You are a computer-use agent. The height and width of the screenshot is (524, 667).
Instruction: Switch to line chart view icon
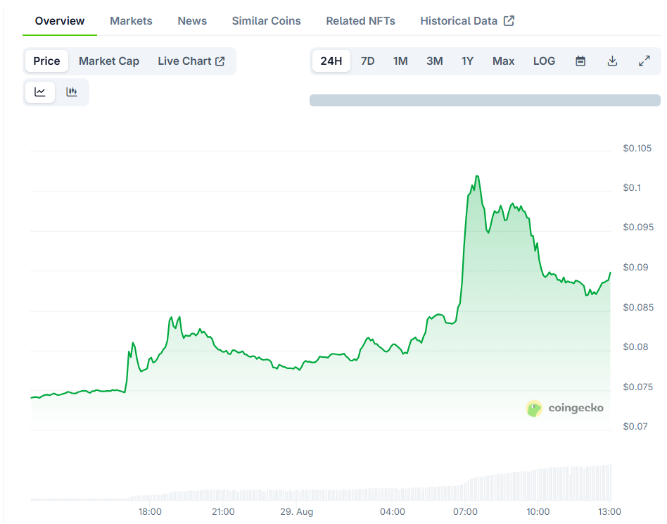[x=40, y=92]
